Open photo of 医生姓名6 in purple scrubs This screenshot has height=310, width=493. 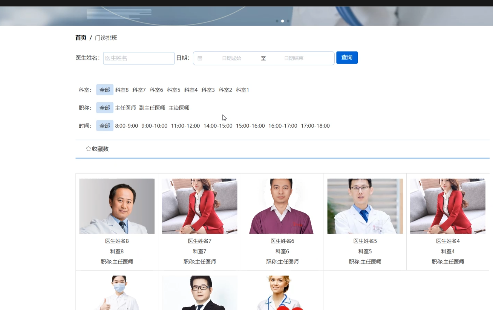click(x=282, y=206)
